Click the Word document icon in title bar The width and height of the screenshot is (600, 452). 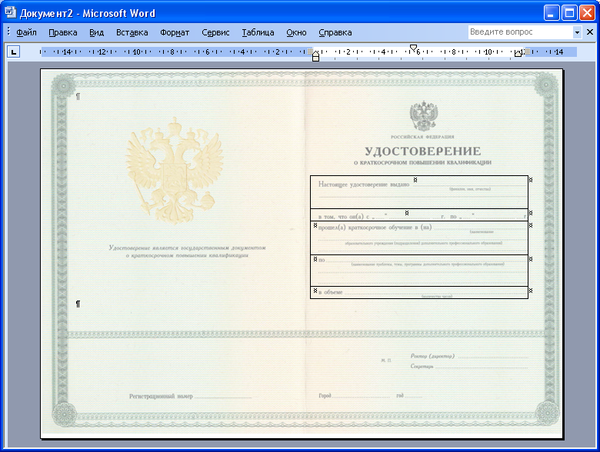click(x=10, y=12)
